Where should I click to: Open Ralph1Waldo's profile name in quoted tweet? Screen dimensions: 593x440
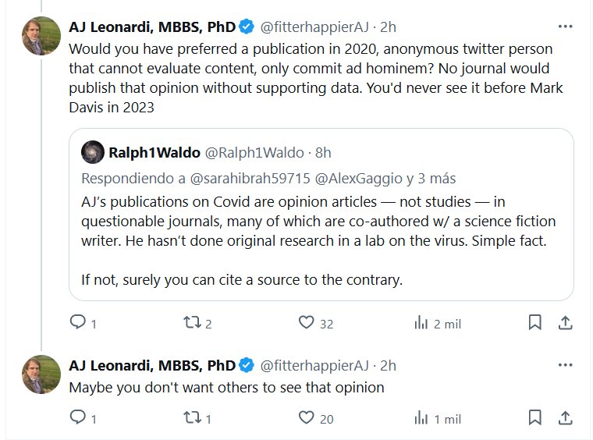(x=154, y=152)
